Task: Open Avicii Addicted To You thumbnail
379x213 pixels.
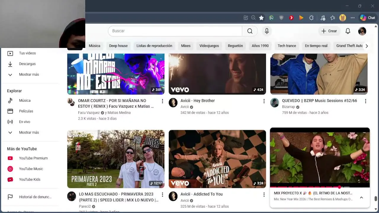Action: point(217,159)
